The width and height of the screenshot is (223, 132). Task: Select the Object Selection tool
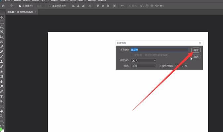[x=2, y=32]
